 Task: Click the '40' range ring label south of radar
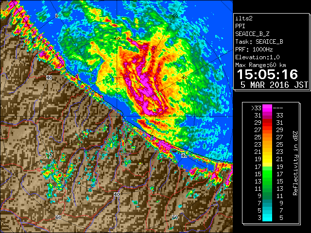(117, 194)
